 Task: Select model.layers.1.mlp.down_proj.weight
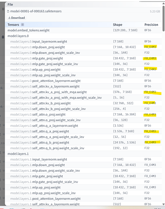[83, 165]
